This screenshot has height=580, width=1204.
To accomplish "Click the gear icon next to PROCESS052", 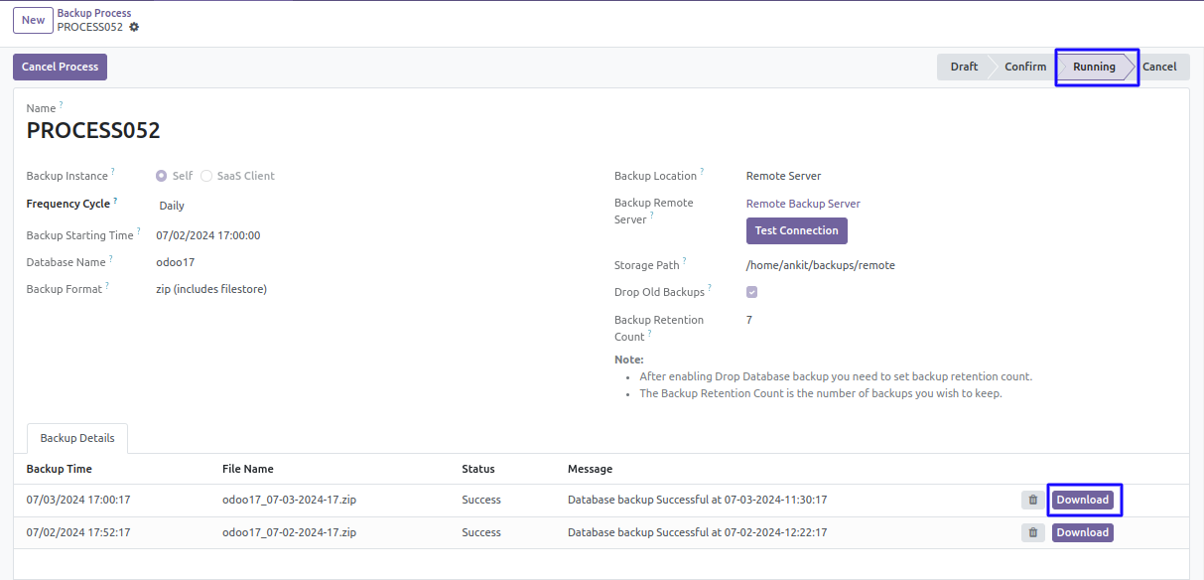I will 134,27.
